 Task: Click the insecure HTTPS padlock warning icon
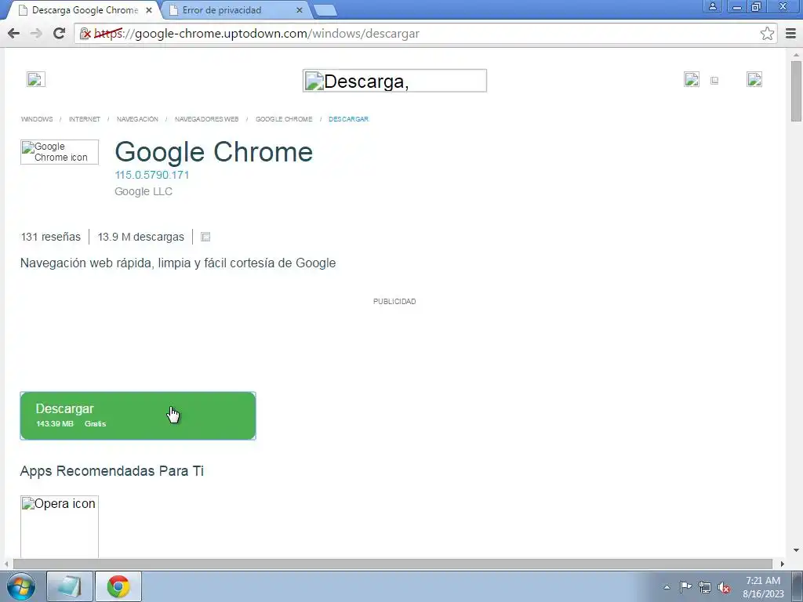[85, 34]
